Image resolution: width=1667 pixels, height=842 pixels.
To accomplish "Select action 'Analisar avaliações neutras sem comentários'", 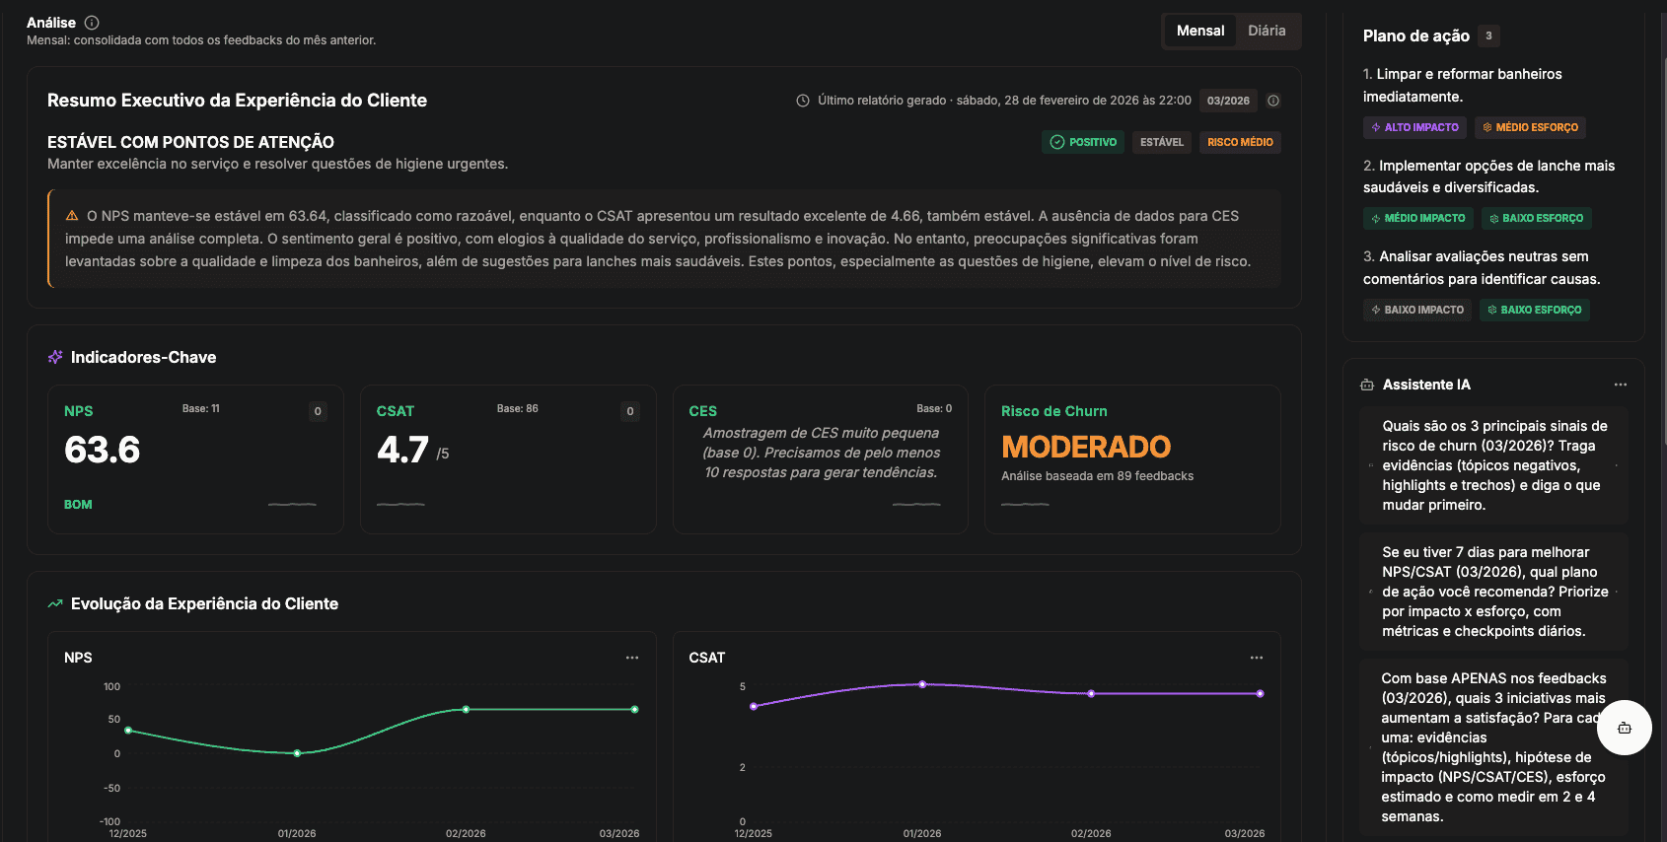I will (x=1482, y=268).
